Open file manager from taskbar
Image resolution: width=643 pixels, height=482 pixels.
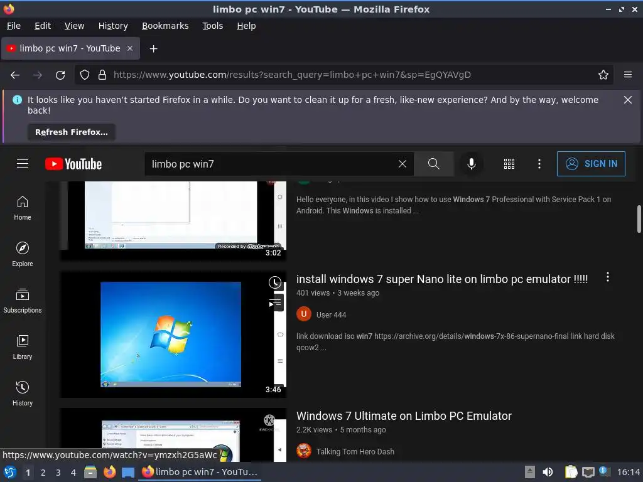pyautogui.click(x=90, y=472)
